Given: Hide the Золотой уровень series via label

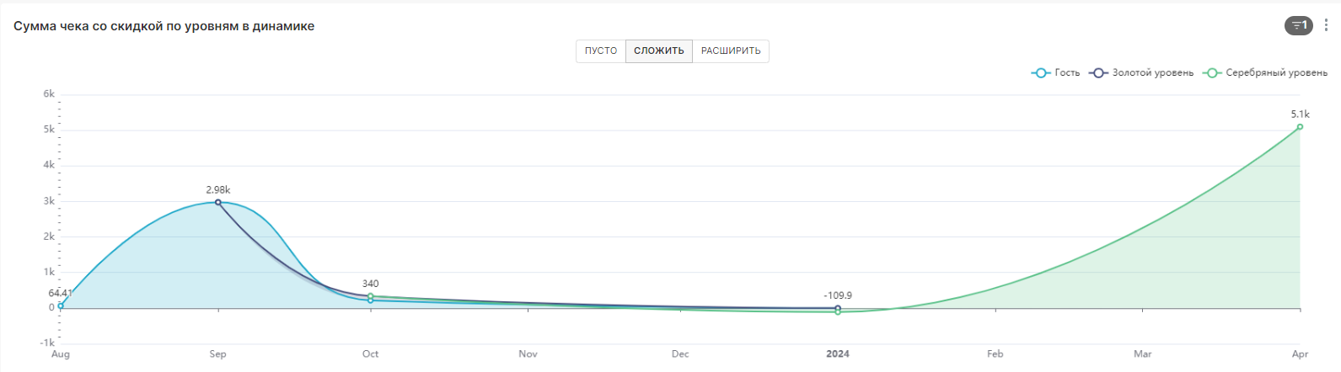Looking at the screenshot, I should [x=1152, y=73].
